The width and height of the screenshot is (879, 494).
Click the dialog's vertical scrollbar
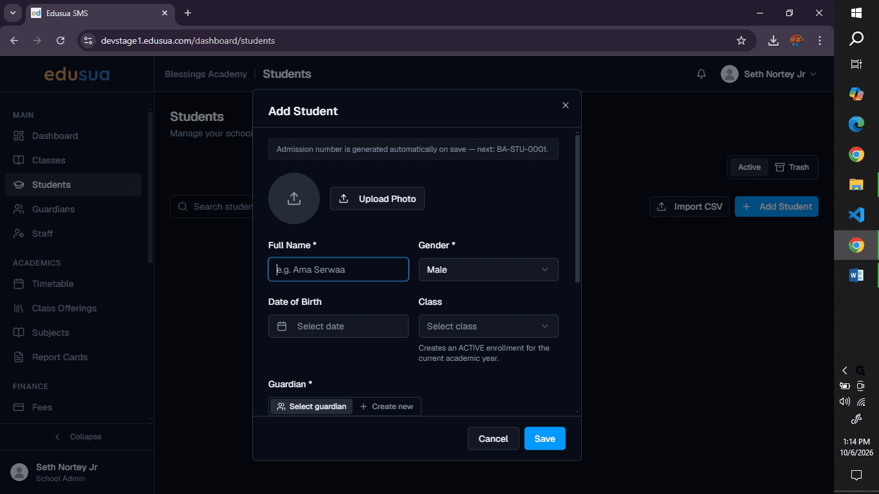(577, 208)
